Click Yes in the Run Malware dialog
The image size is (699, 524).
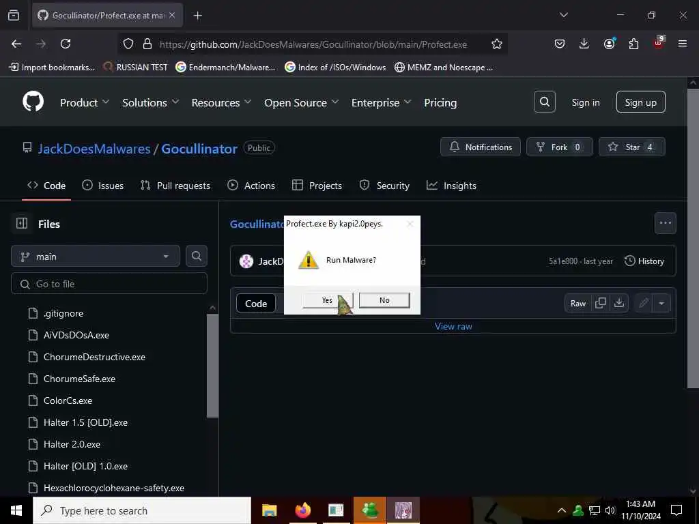pyautogui.click(x=327, y=300)
